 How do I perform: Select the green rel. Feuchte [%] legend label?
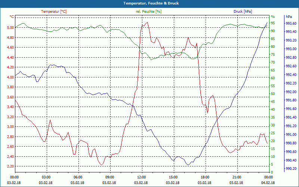tap(148, 12)
